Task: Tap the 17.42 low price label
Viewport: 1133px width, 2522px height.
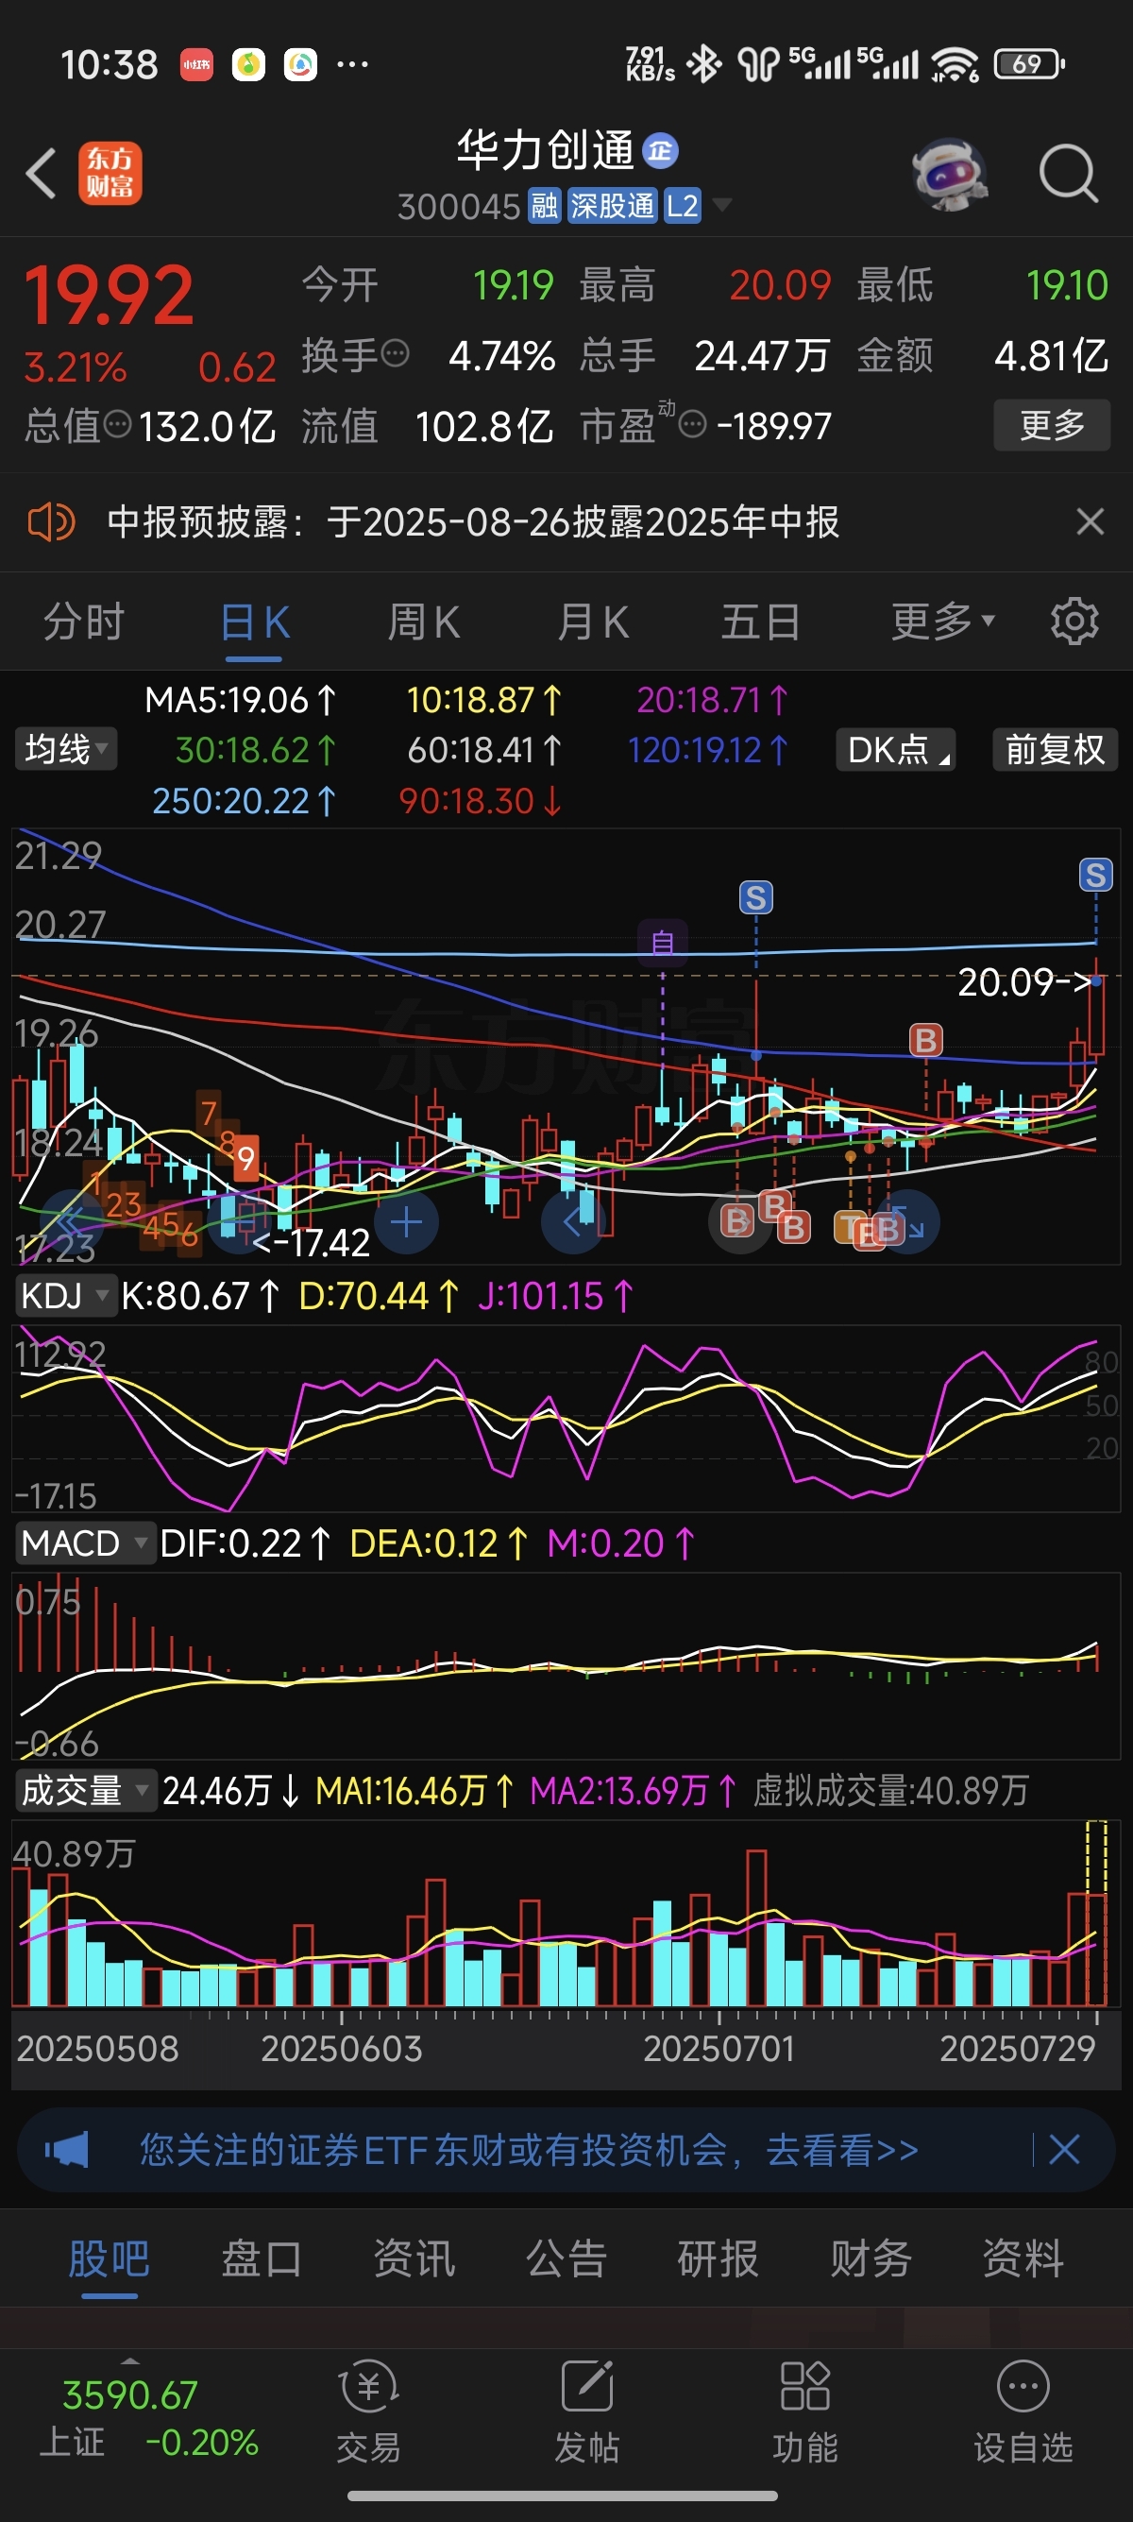Action: pyautogui.click(x=312, y=1243)
